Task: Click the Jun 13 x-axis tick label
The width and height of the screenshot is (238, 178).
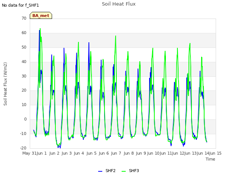Action: [x=191, y=153]
